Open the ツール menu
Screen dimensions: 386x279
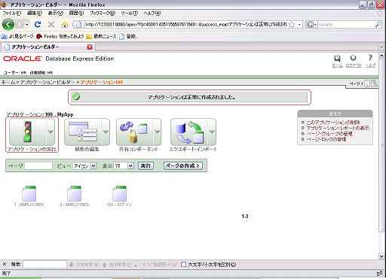(x=129, y=13)
